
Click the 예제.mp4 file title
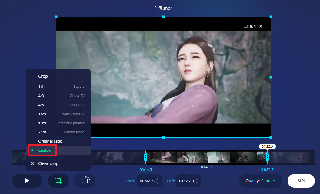(163, 8)
